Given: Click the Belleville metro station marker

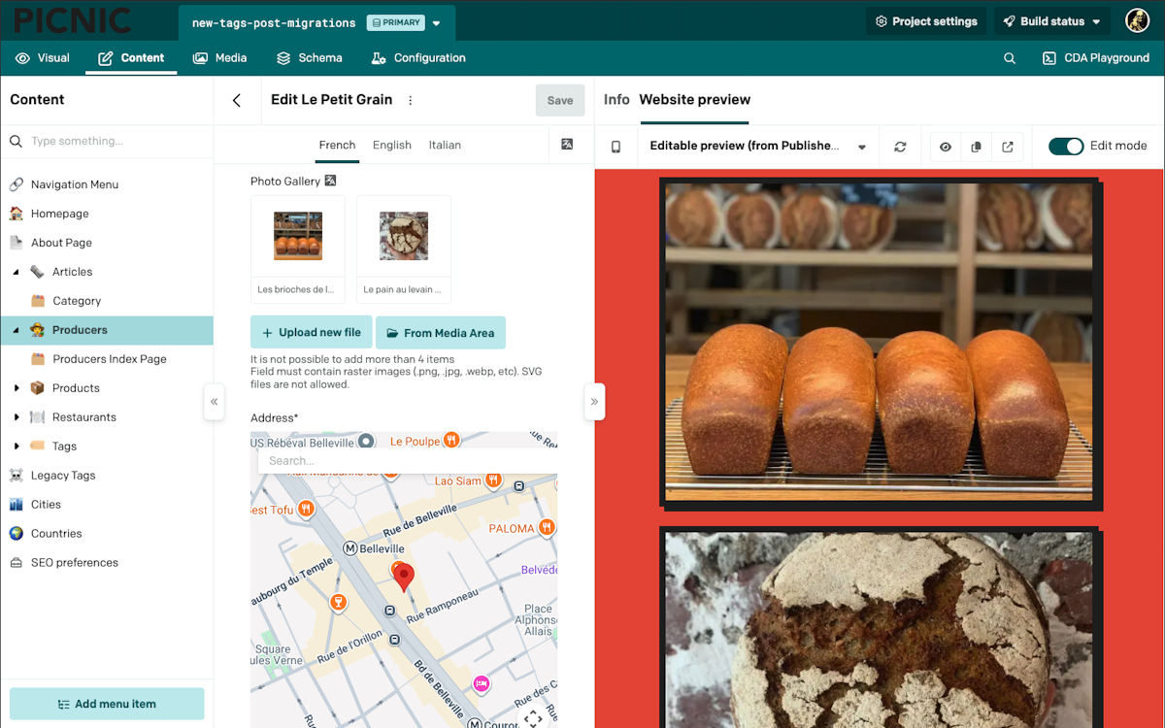Looking at the screenshot, I should [350, 548].
